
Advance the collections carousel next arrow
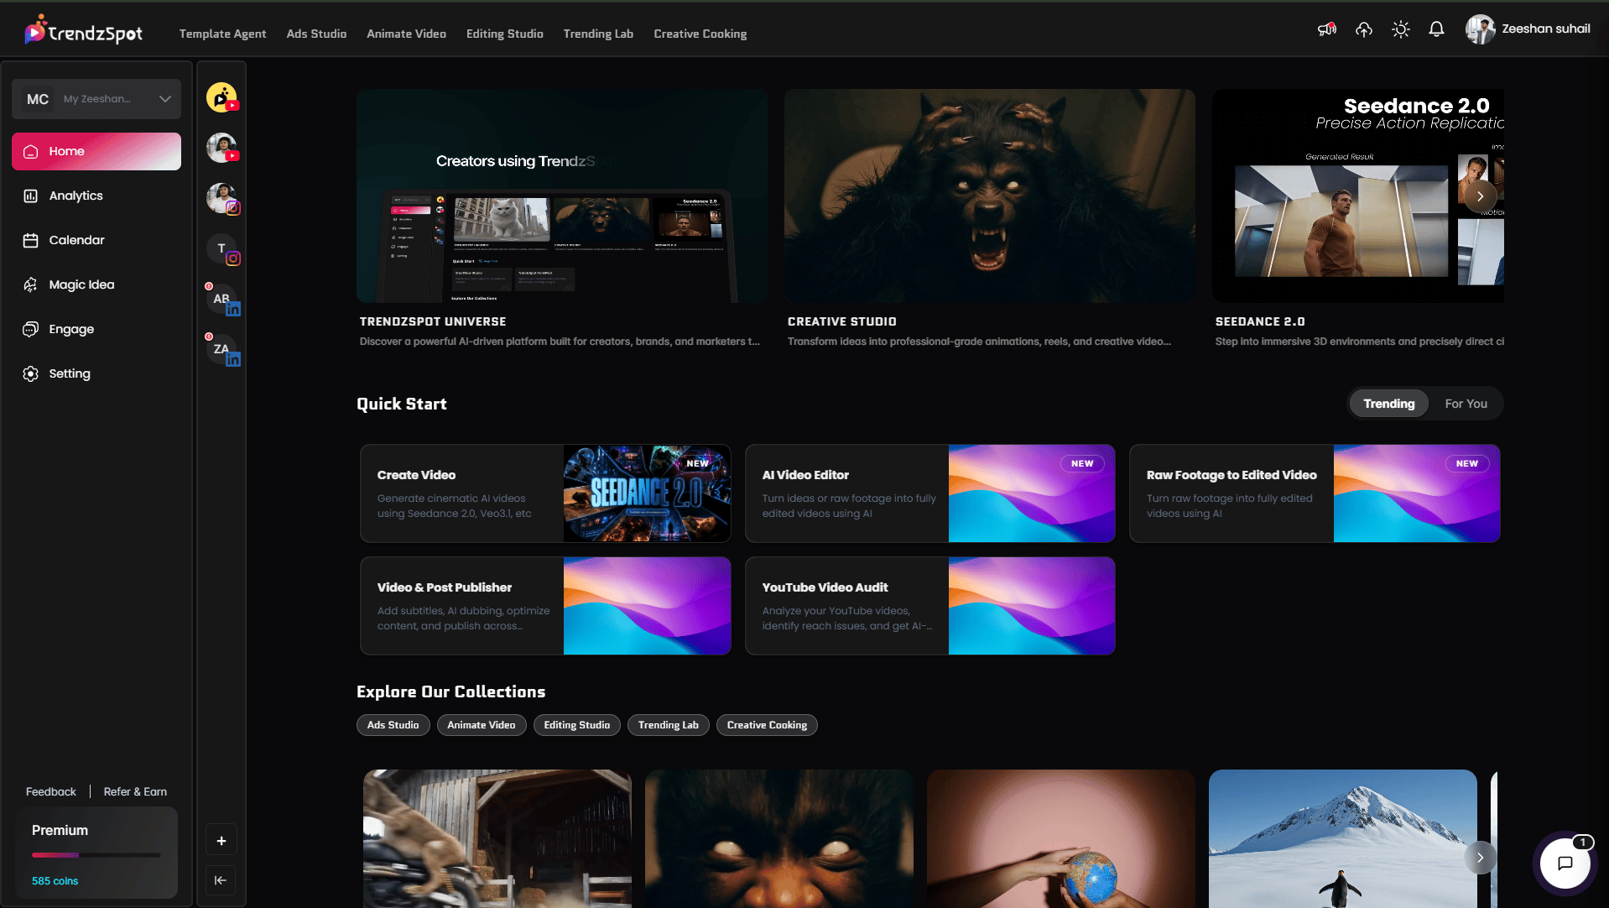[1481, 858]
